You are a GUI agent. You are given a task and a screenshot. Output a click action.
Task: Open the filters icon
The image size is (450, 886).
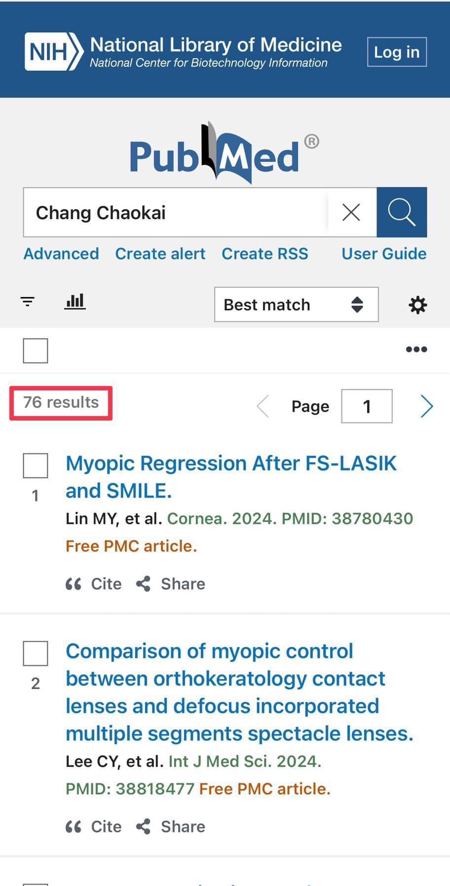(x=28, y=301)
